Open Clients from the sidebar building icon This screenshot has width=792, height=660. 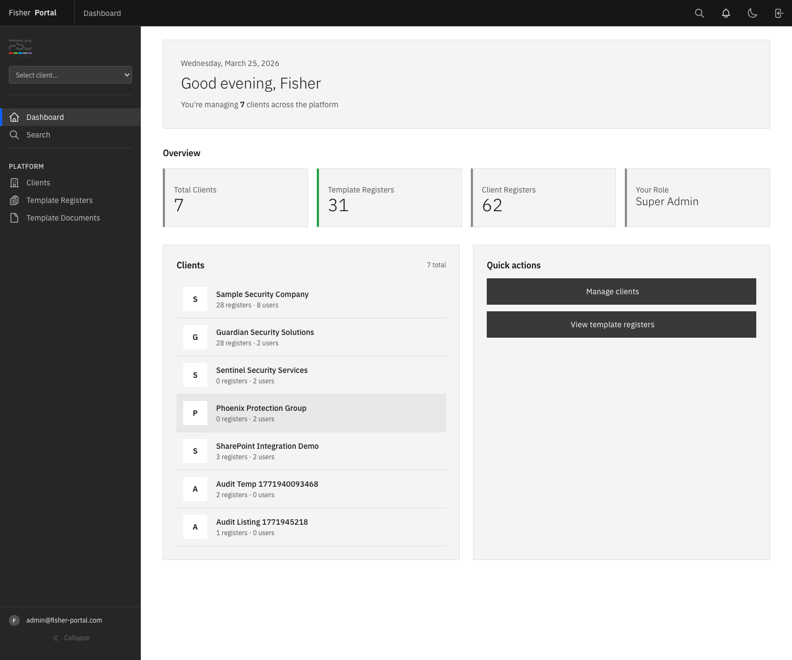pyautogui.click(x=14, y=182)
